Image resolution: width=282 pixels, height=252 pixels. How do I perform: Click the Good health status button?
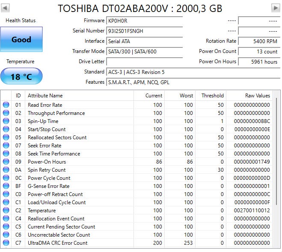[x=21, y=39]
